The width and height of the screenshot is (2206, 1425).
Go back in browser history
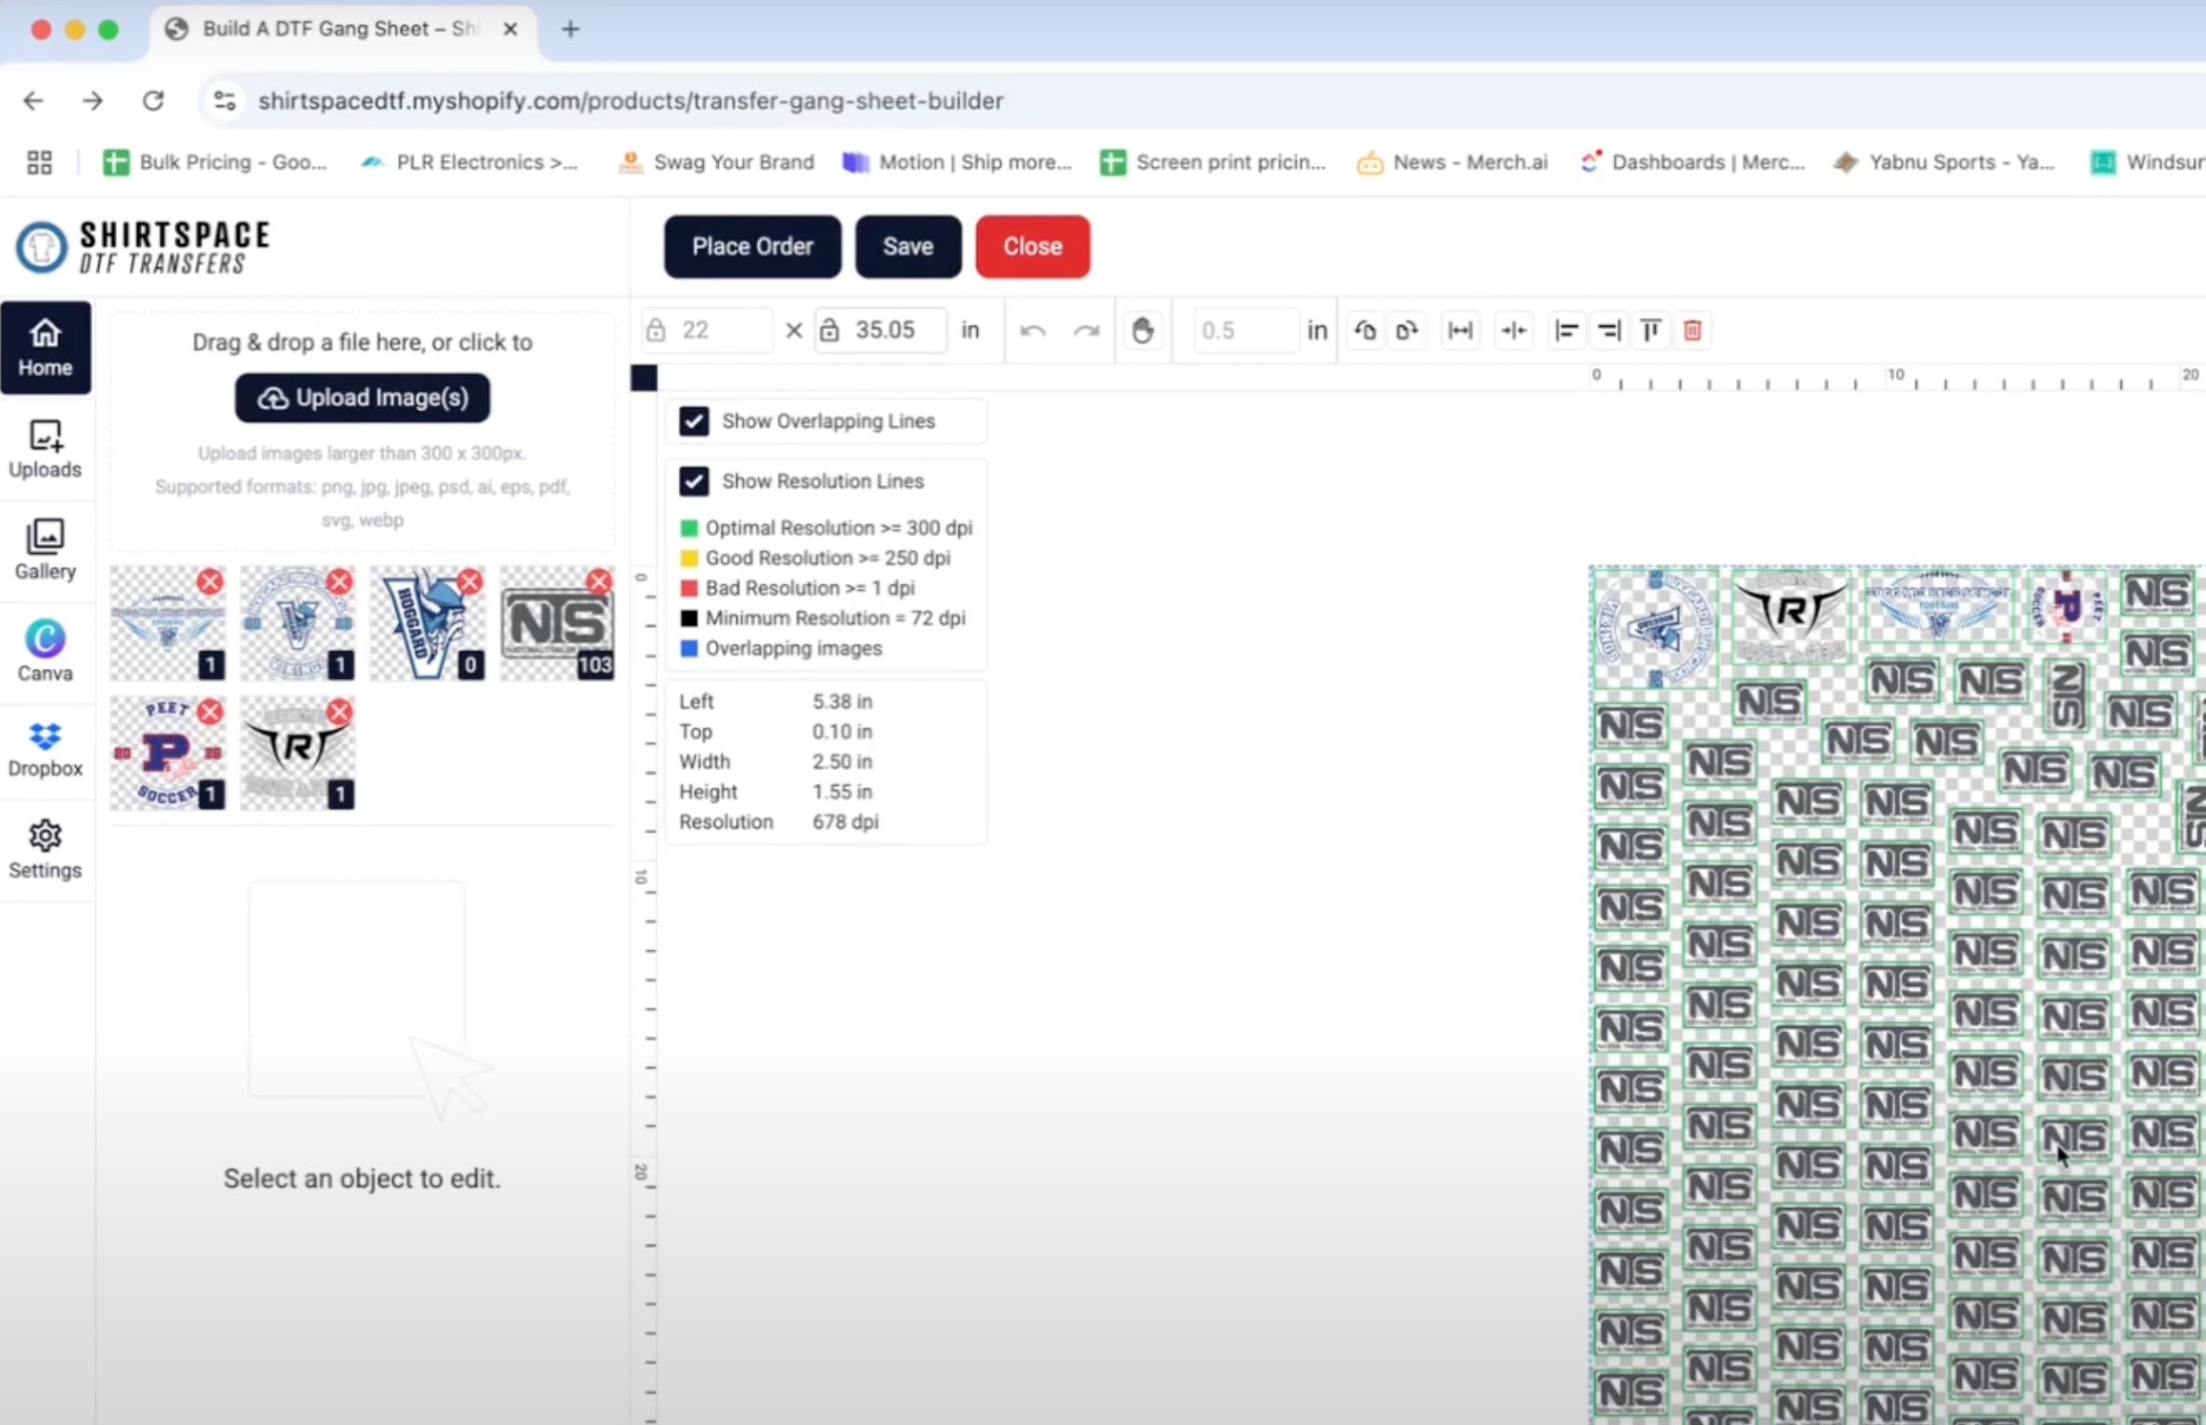[x=33, y=100]
